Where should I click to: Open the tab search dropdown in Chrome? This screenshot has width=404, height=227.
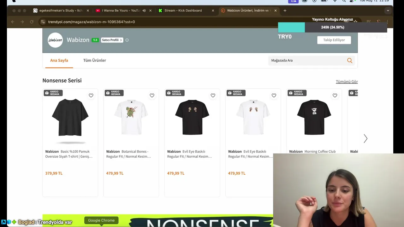coord(388,10)
